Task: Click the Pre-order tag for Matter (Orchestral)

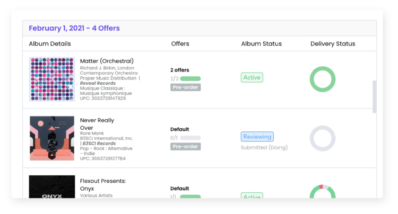Action: (185, 87)
